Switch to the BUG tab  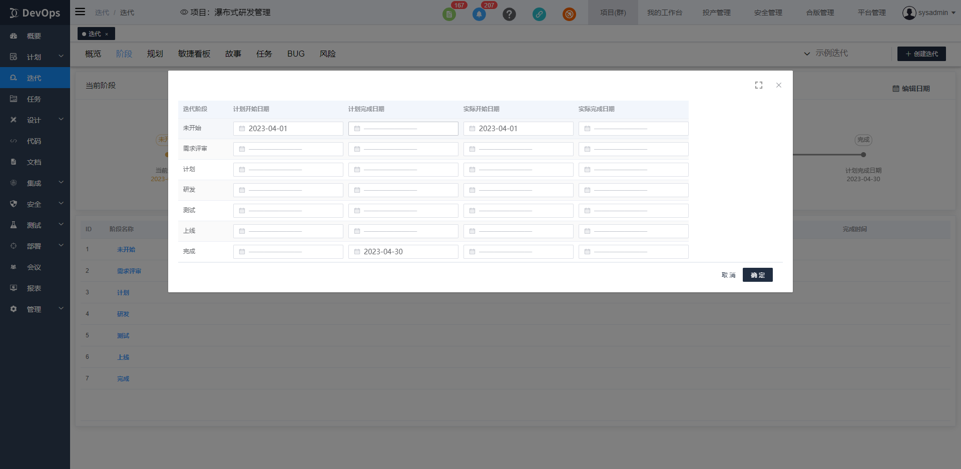[x=296, y=54]
